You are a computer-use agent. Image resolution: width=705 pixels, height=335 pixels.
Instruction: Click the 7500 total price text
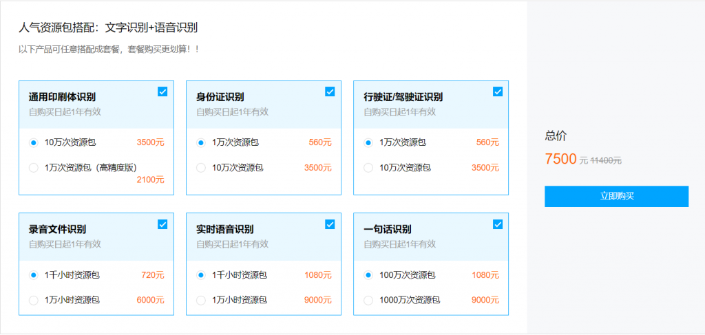point(560,159)
